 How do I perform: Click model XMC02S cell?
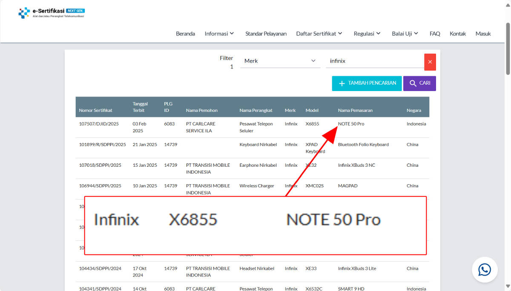tap(315, 186)
